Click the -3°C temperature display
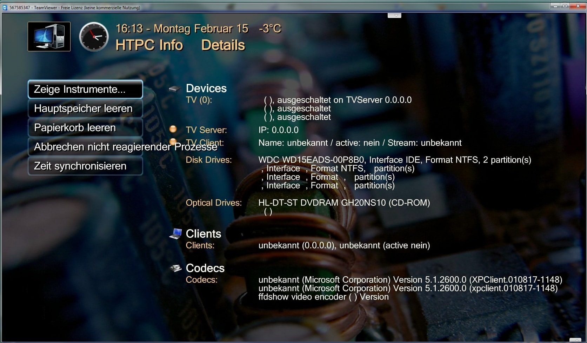587x343 pixels. click(x=270, y=28)
